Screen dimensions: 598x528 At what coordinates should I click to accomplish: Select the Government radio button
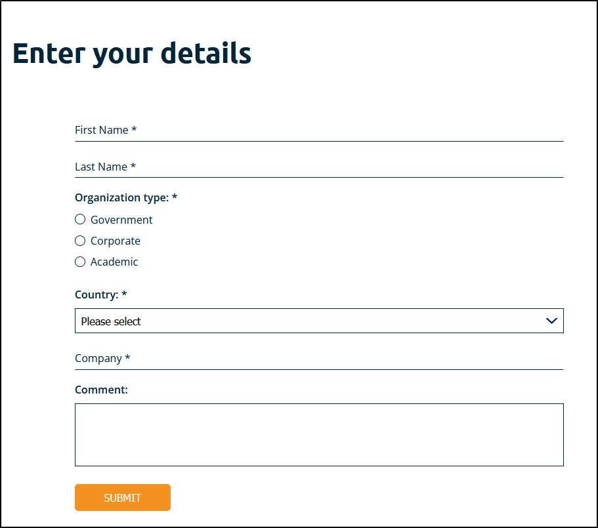[x=80, y=220]
